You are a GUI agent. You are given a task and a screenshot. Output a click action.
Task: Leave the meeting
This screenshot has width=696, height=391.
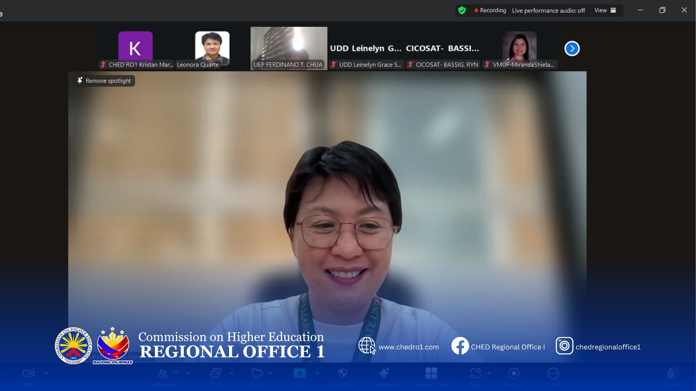click(x=672, y=374)
